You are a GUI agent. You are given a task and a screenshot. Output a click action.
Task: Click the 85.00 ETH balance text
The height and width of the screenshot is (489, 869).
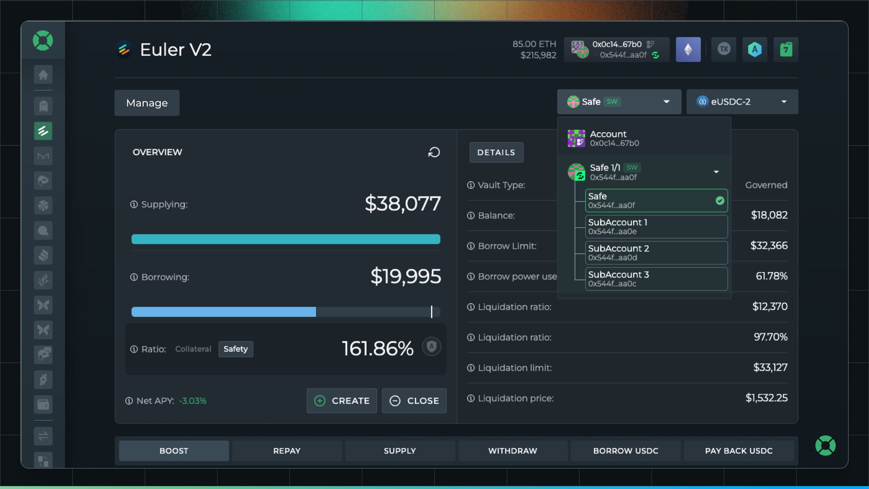tap(534, 44)
